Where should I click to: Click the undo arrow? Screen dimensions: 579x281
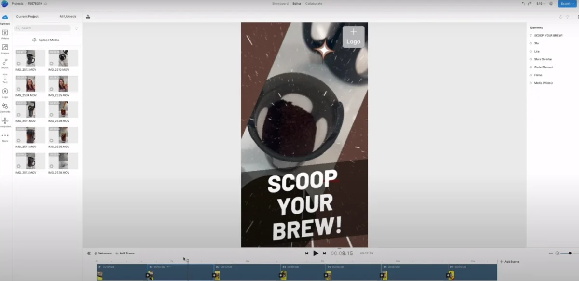(x=524, y=4)
